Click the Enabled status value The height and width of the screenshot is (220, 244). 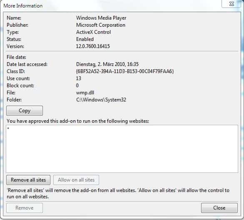[85, 39]
